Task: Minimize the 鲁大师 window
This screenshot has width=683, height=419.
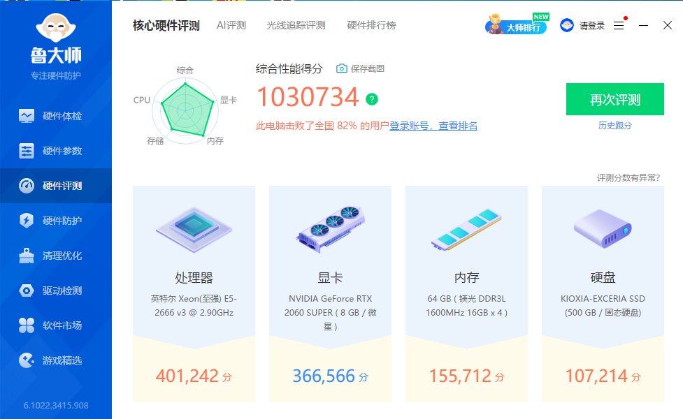Action: click(643, 26)
